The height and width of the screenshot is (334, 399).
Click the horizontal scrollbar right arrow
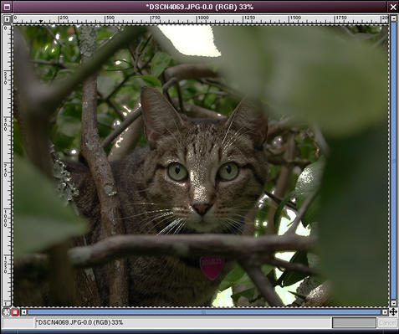click(385, 312)
